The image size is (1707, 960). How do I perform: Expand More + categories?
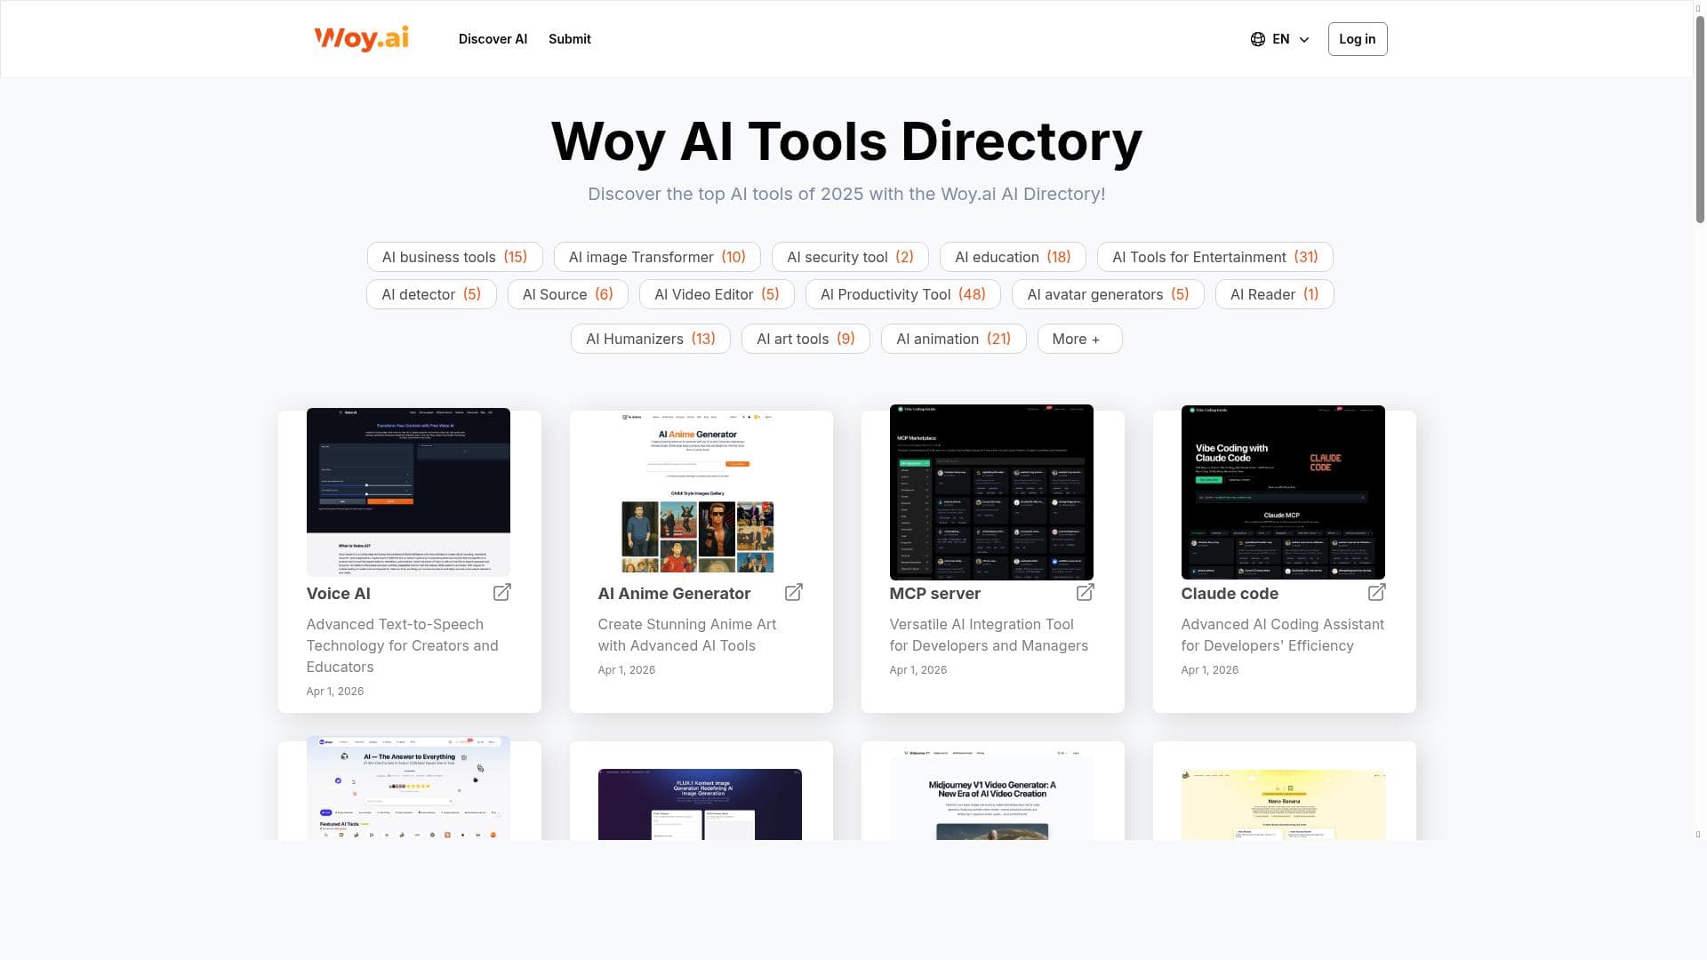(1079, 339)
